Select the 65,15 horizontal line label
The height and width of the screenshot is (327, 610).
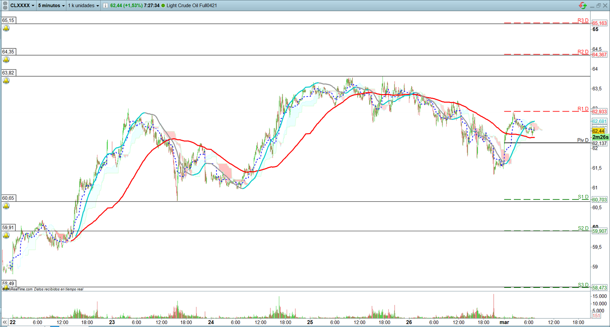click(8, 20)
